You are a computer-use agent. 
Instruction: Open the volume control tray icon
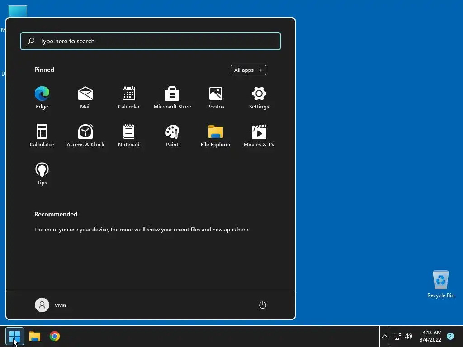408,336
